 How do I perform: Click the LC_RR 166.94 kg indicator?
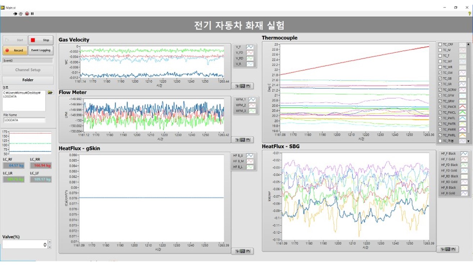click(x=41, y=166)
